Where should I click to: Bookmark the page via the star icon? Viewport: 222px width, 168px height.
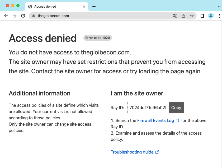coord(192,16)
